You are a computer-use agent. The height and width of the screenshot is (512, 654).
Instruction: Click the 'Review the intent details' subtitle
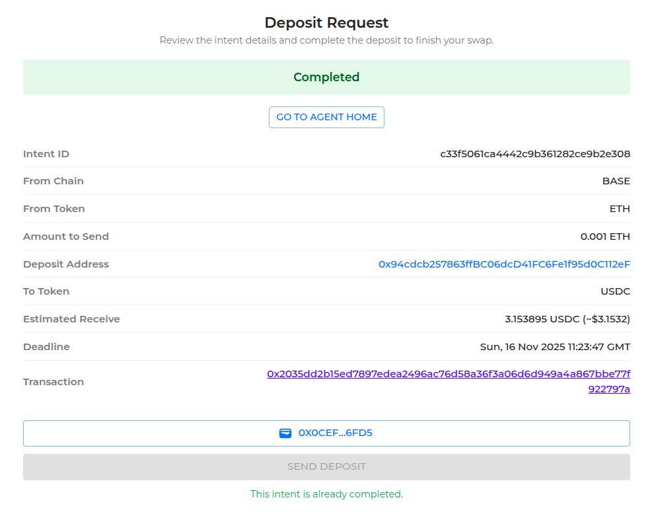[x=326, y=40]
